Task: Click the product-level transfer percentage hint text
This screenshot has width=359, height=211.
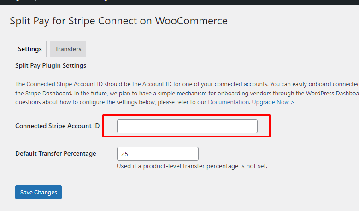Action: pyautogui.click(x=192, y=166)
